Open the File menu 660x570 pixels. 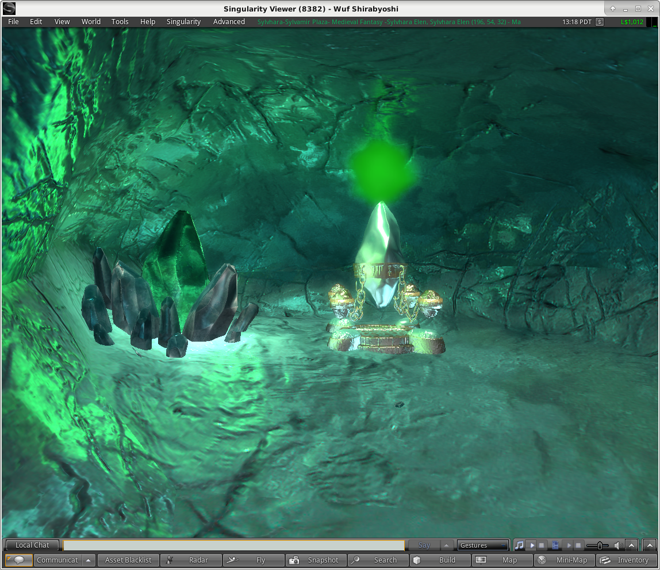[x=13, y=21]
